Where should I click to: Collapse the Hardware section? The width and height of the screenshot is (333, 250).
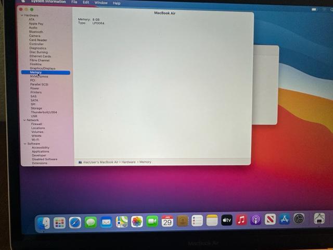(x=22, y=15)
